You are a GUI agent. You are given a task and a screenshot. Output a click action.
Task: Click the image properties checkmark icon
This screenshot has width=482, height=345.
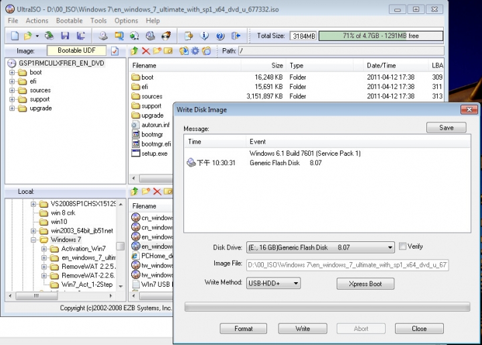coord(114,51)
